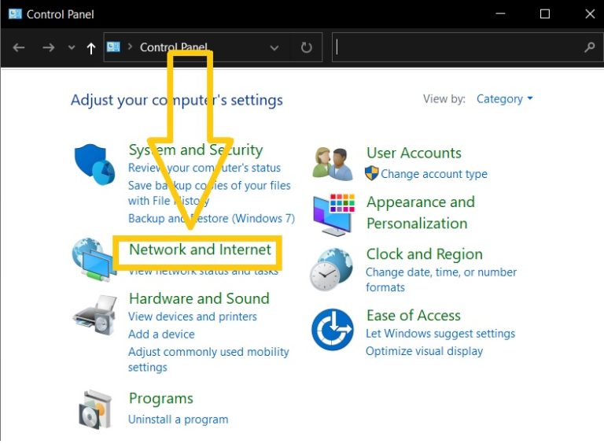The image size is (604, 444).
Task: Open Optimize visual display link
Action: point(424,351)
